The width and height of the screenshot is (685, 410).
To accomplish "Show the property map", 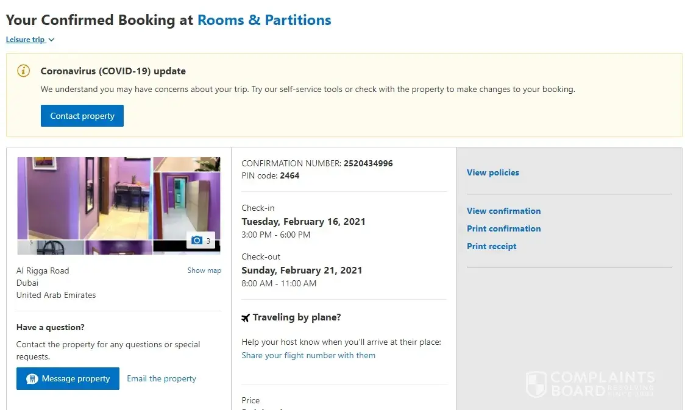I will pos(204,270).
